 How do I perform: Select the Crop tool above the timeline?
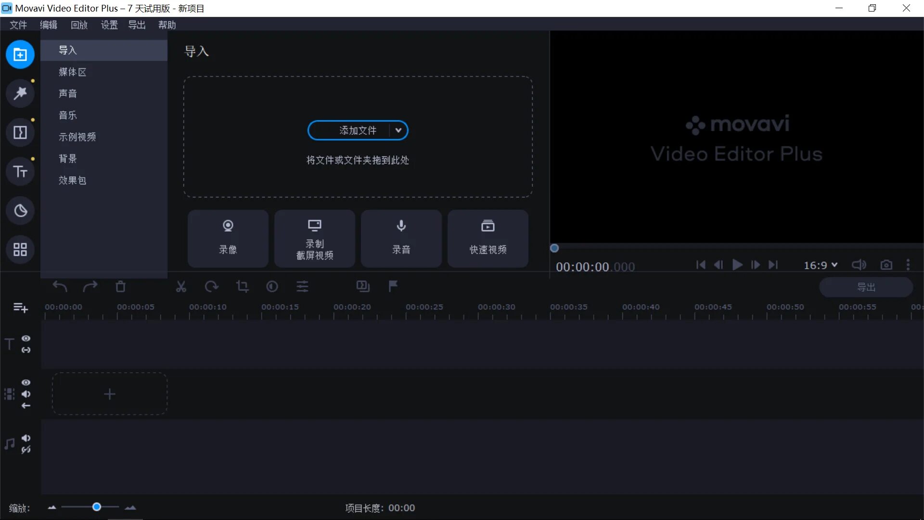(x=243, y=286)
